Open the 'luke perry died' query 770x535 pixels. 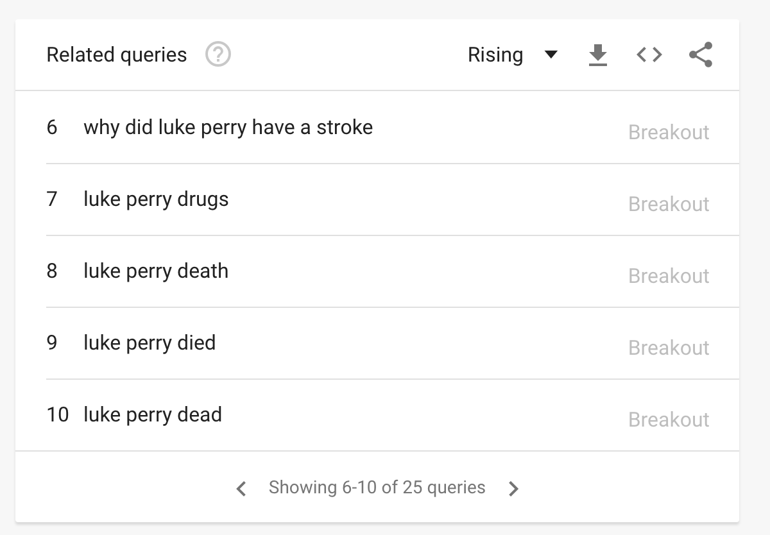(x=150, y=343)
